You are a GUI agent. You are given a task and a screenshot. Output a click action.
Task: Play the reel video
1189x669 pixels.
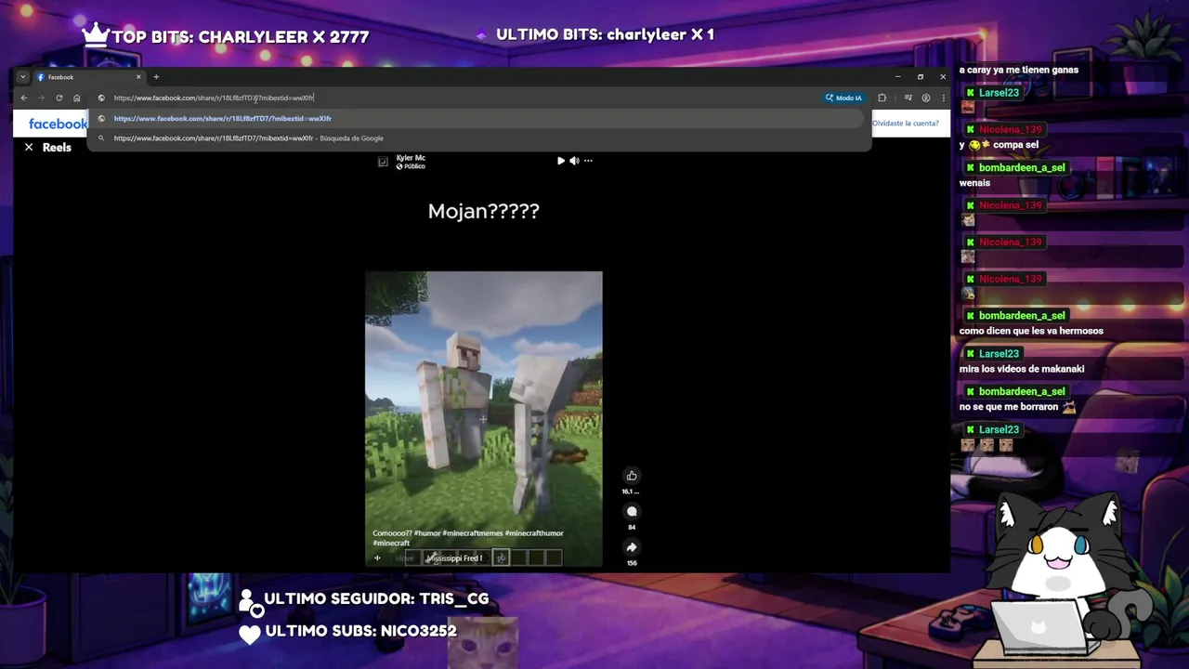click(560, 161)
